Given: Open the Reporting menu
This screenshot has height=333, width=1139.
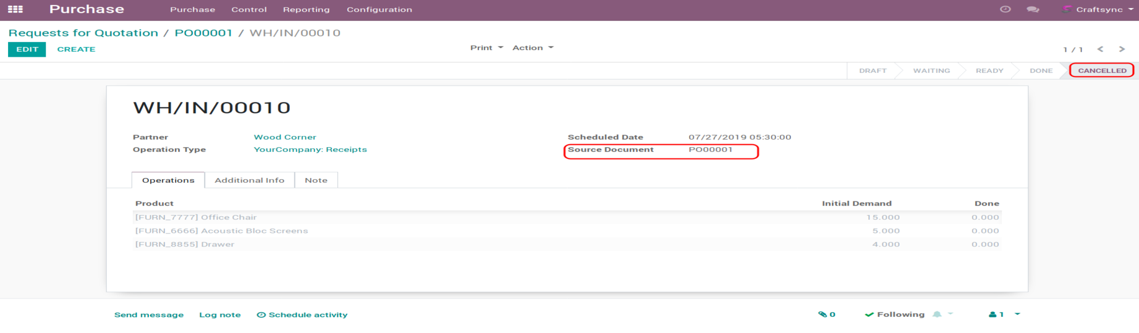Looking at the screenshot, I should [306, 9].
